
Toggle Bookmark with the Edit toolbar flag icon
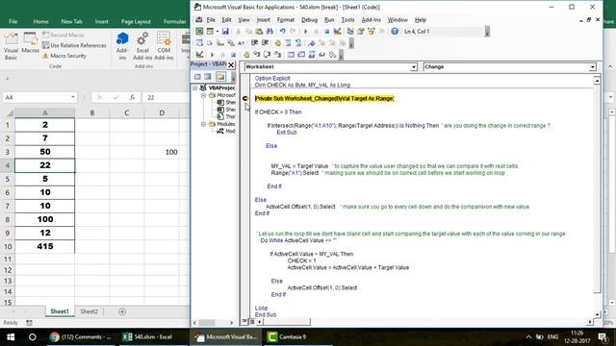(x=312, y=43)
